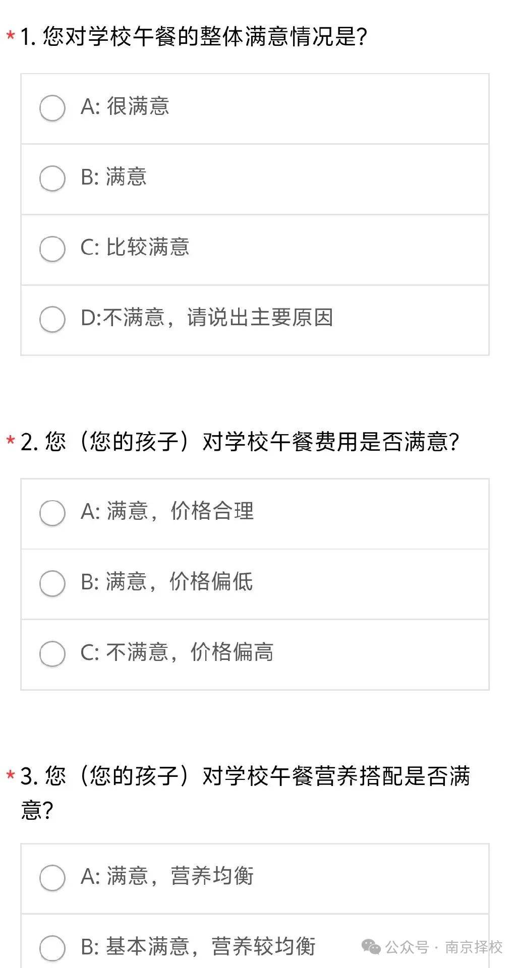Click the WeChat logo in the watermark
Viewport: 519px width, 968px height.
371,947
